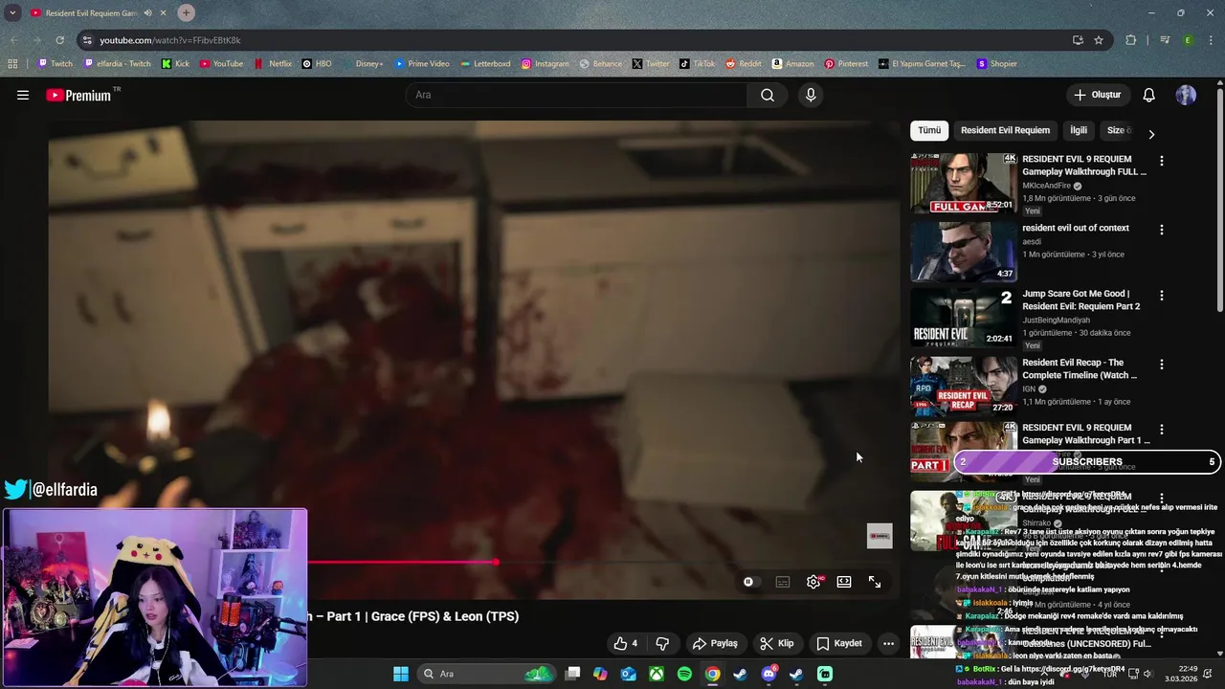
Task: Open the Netflix bookmark
Action: pos(272,64)
